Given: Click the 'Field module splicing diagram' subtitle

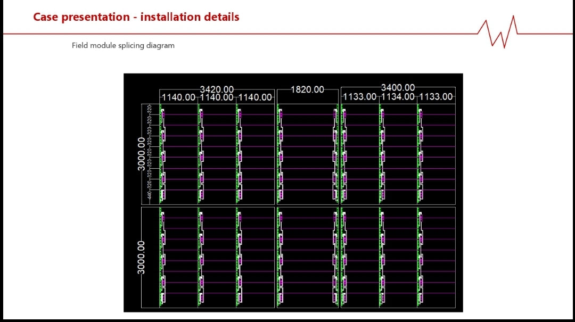Looking at the screenshot, I should 123,45.
